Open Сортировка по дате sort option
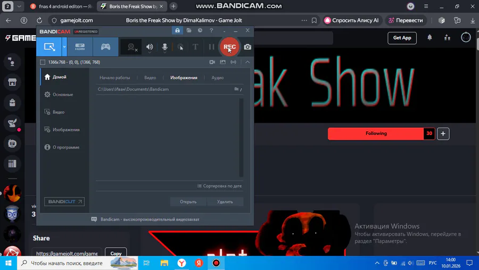 [x=220, y=186]
